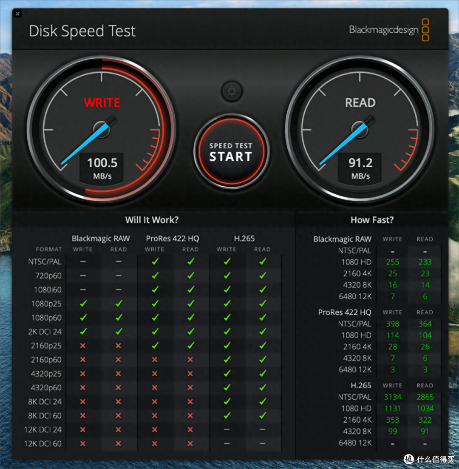The height and width of the screenshot is (469, 459).
Task: Click H.265 write dash for 12K DCI 24
Action: tap(227, 429)
